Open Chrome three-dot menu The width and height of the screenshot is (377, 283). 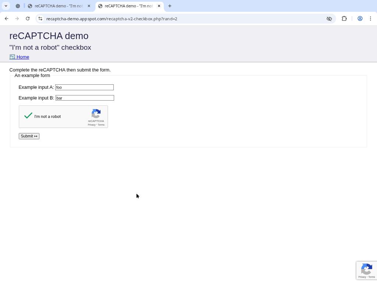click(x=370, y=18)
